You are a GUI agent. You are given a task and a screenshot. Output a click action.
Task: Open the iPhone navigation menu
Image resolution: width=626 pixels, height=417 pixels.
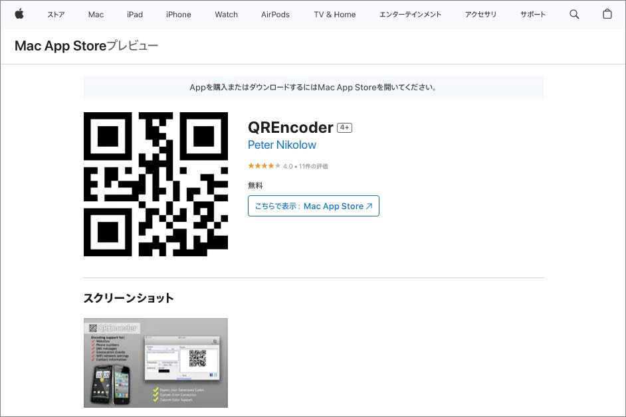click(x=178, y=14)
